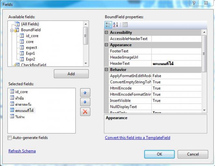This screenshot has width=215, height=166.
Task: Click the Categorized view icon
Action: click(108, 25)
